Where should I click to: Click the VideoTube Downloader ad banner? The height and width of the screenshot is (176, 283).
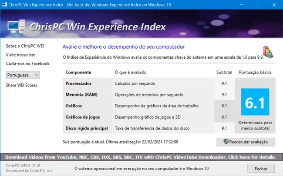coord(141,157)
